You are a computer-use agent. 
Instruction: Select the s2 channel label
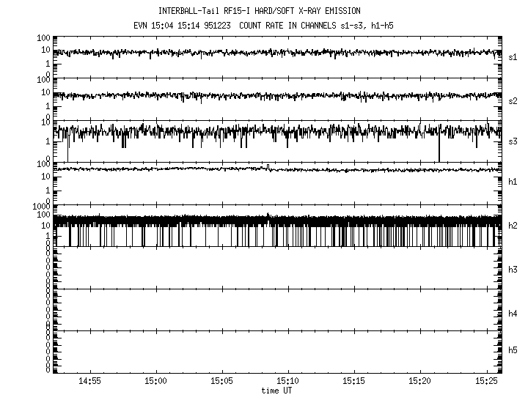click(513, 100)
